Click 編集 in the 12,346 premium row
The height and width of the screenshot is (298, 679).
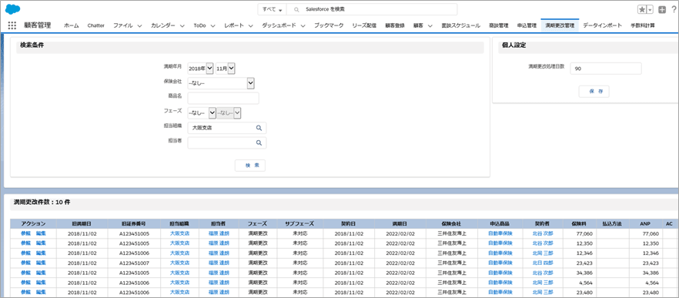tap(41, 253)
